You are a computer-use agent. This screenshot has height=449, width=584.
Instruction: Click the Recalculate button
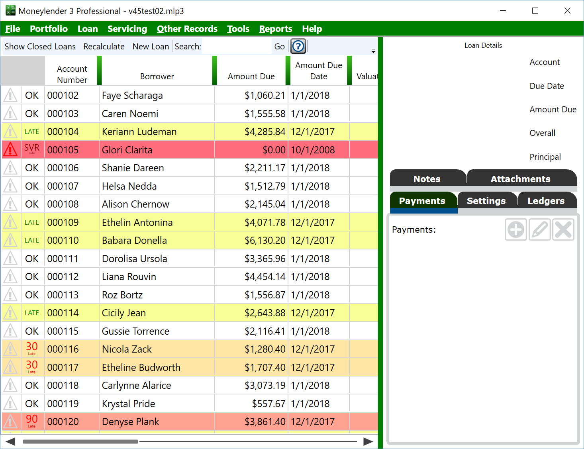[104, 47]
